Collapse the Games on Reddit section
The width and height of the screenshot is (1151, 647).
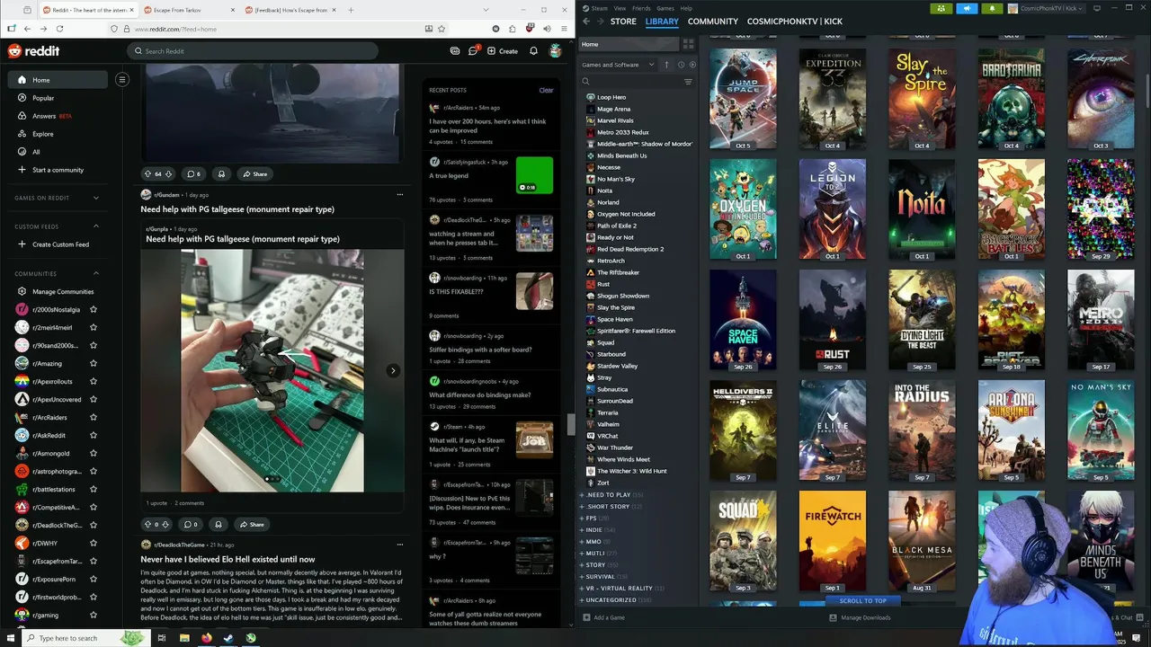pos(95,198)
